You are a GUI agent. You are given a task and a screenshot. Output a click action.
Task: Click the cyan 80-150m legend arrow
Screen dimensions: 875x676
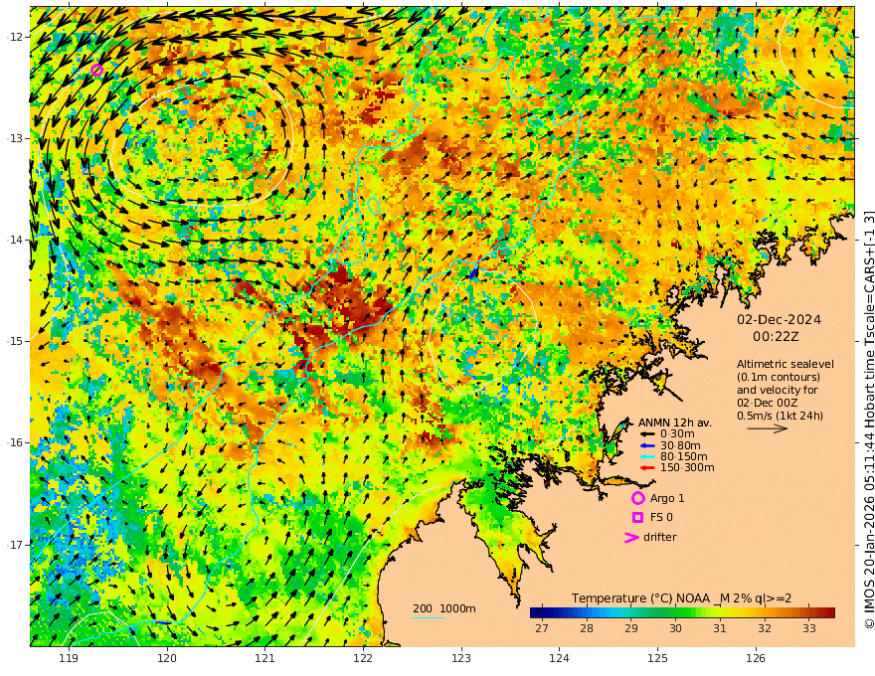click(647, 456)
